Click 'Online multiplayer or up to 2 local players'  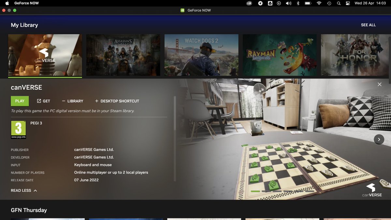tap(111, 172)
